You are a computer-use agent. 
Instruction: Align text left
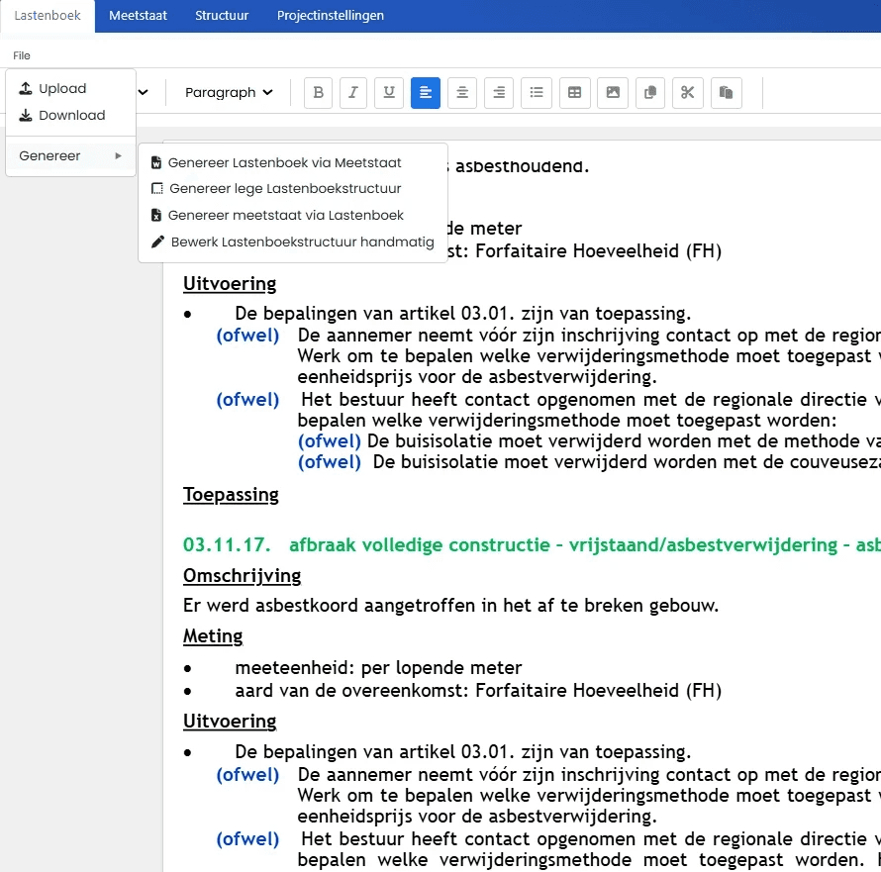tap(426, 93)
